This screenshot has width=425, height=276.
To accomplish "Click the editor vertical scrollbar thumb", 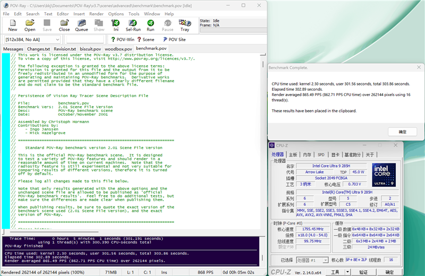I will click(x=262, y=64).
